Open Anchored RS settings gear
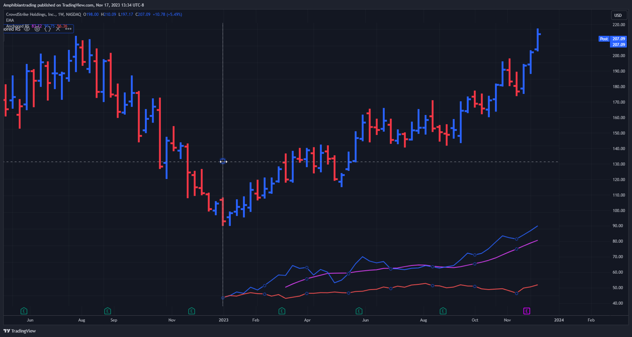The image size is (632, 337). pos(37,29)
